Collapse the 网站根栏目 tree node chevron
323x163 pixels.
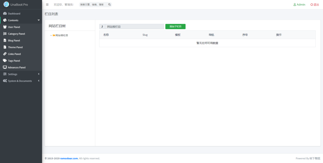point(51,35)
